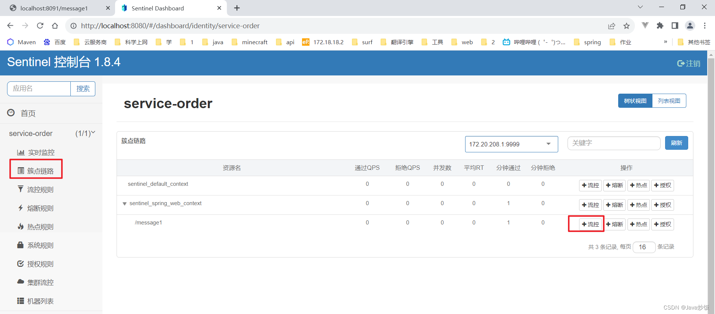Open 机器列表 in the sidebar

coord(36,301)
